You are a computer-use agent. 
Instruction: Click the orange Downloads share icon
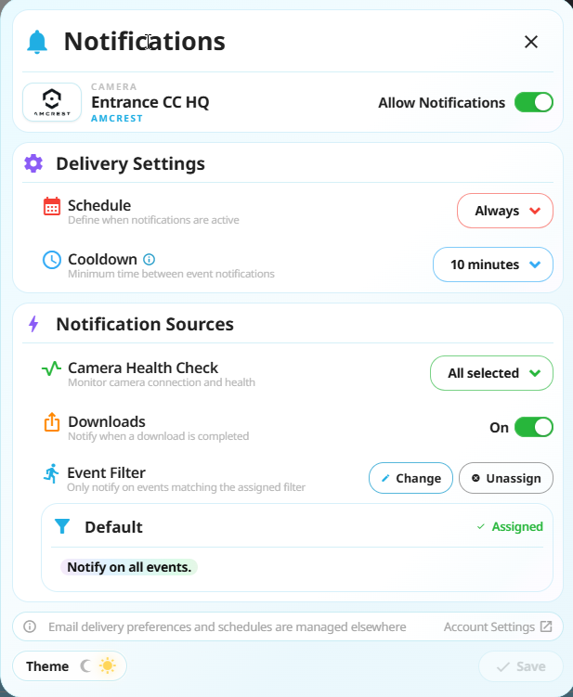52,422
